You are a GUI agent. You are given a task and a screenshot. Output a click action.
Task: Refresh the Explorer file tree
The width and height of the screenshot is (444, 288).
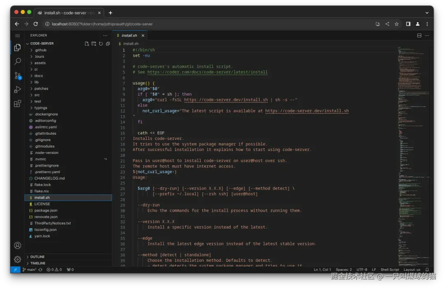(101, 43)
